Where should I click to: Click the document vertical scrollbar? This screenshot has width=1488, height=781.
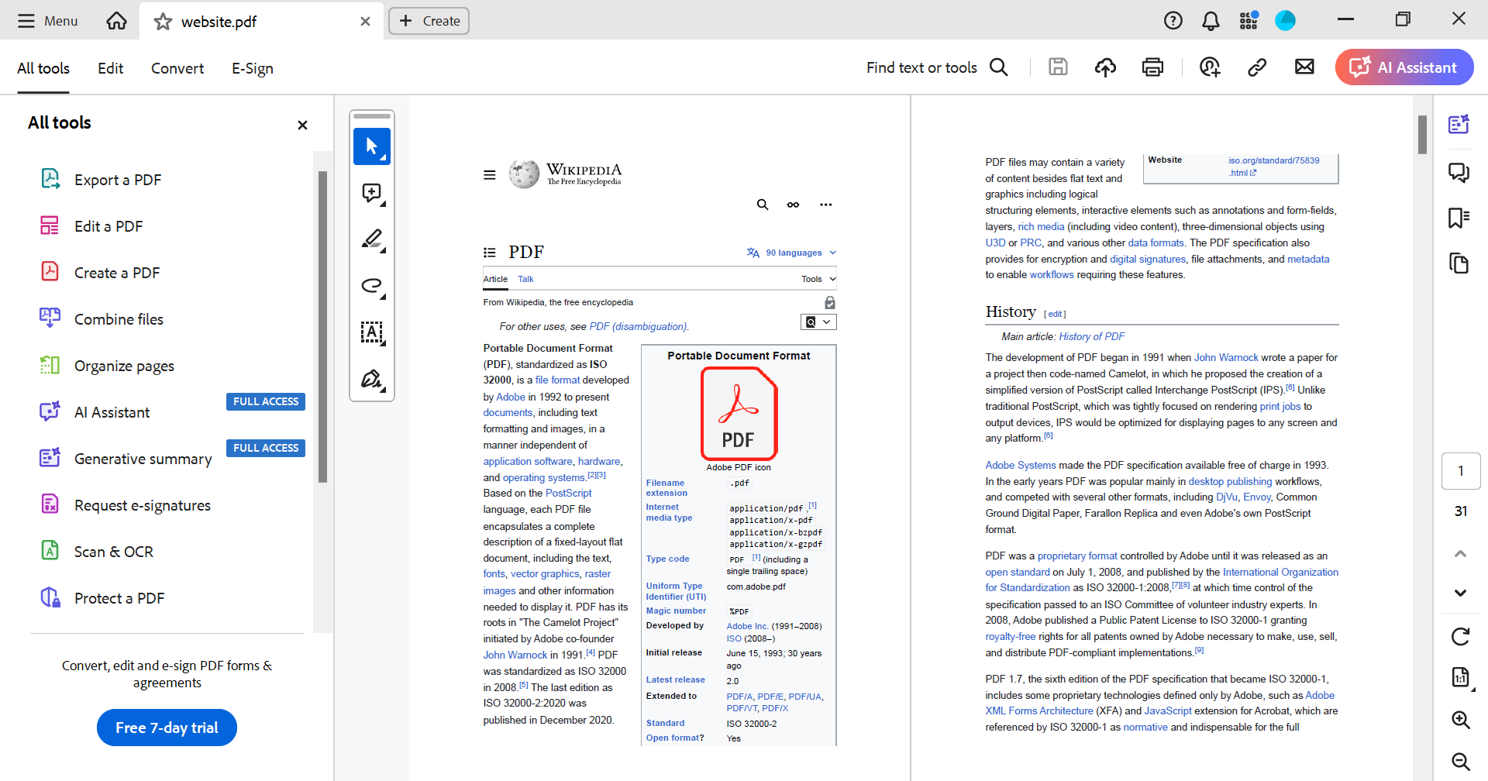[1422, 135]
